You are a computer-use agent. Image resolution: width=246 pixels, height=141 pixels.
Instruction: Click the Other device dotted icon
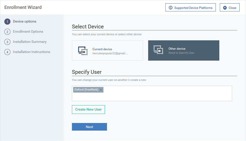click(158, 50)
